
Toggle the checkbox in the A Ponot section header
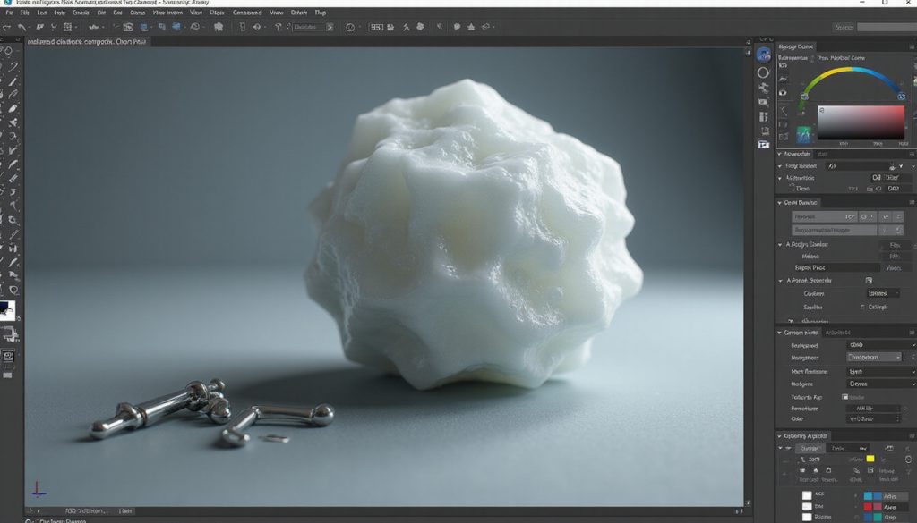pyautogui.click(x=869, y=281)
